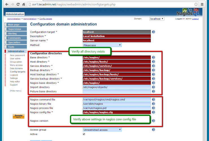Expand the Access group dropdown
Screen dimensions: 209x141
coord(102,130)
